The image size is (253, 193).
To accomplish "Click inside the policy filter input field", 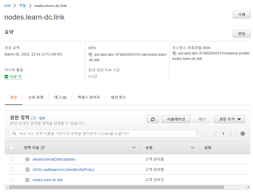I will pyautogui.click(x=103, y=133).
